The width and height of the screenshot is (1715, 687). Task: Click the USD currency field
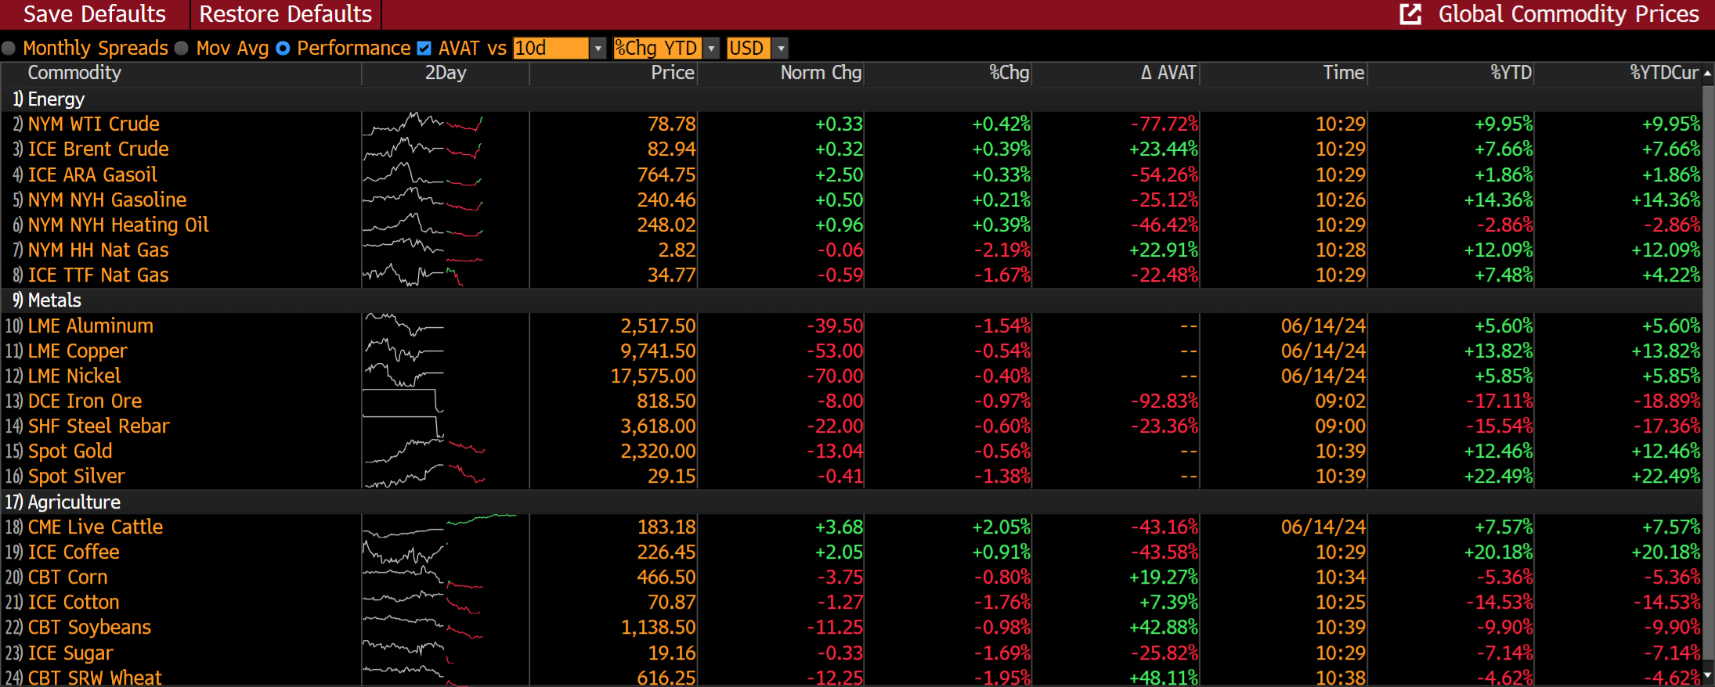point(749,49)
